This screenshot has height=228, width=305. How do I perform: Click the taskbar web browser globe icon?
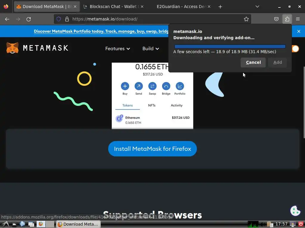tap(22, 224)
